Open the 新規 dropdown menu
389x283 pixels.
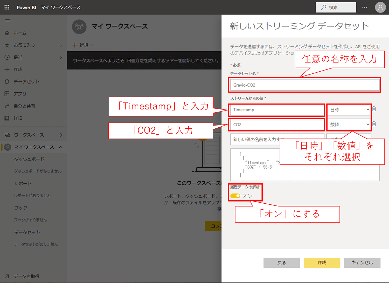83,45
